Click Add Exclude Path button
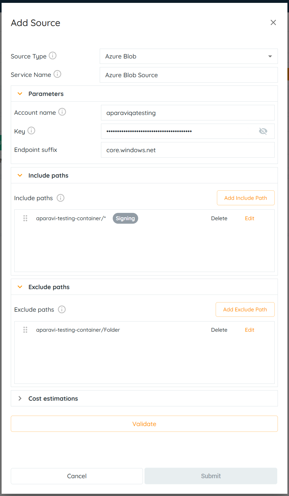 point(245,309)
